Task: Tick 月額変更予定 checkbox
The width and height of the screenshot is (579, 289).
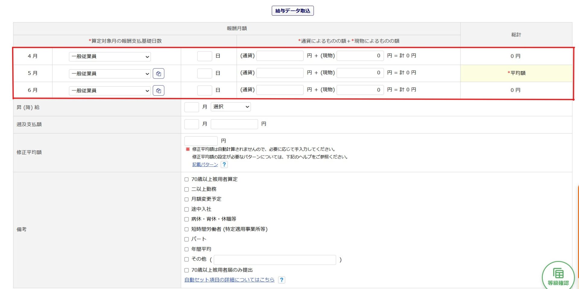Action: pos(186,199)
